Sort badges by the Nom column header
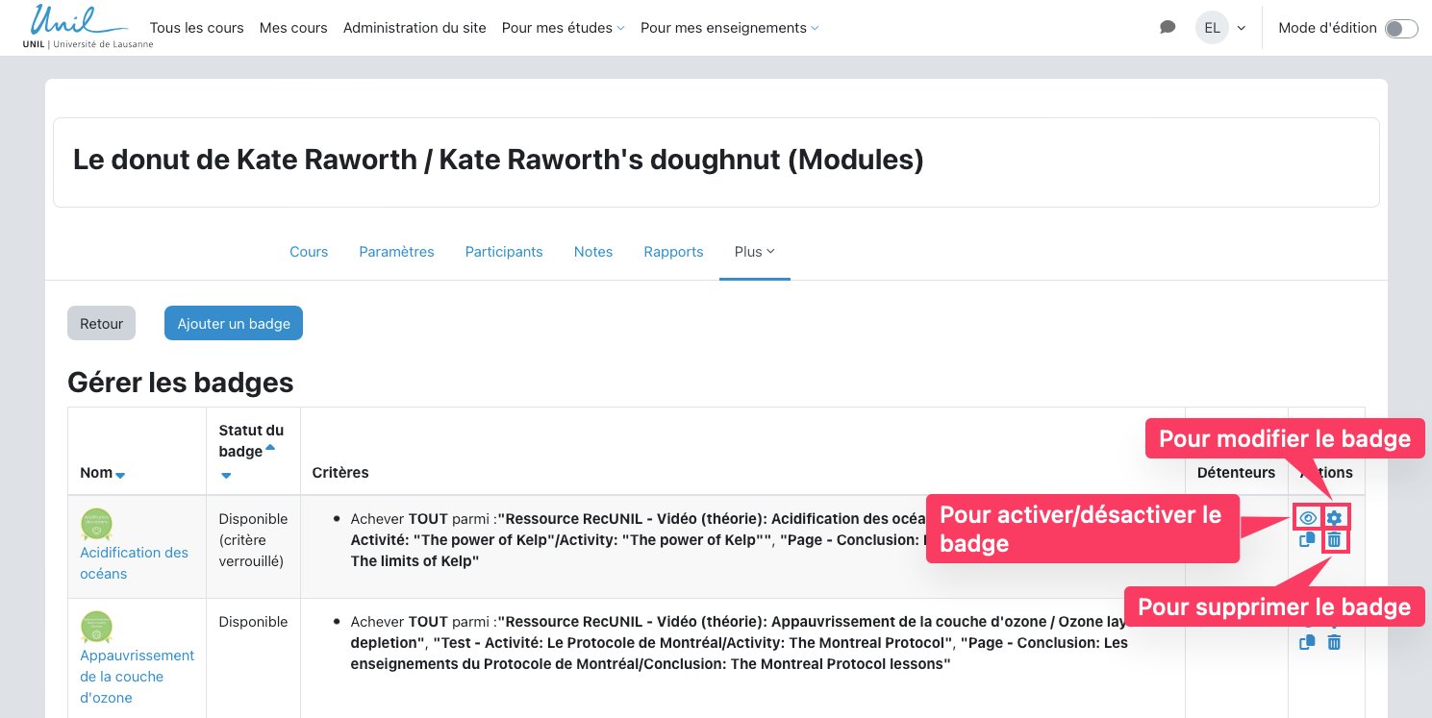1432x718 pixels. tap(96, 473)
